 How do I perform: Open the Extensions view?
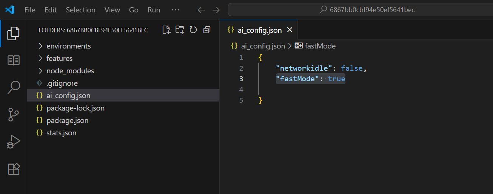(x=14, y=169)
